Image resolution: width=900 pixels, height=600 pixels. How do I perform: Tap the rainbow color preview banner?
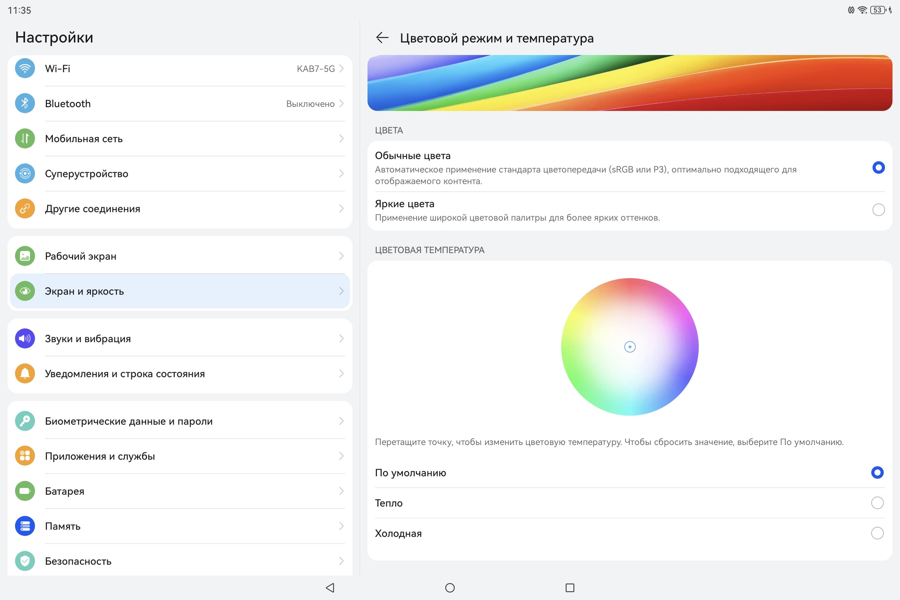(629, 83)
